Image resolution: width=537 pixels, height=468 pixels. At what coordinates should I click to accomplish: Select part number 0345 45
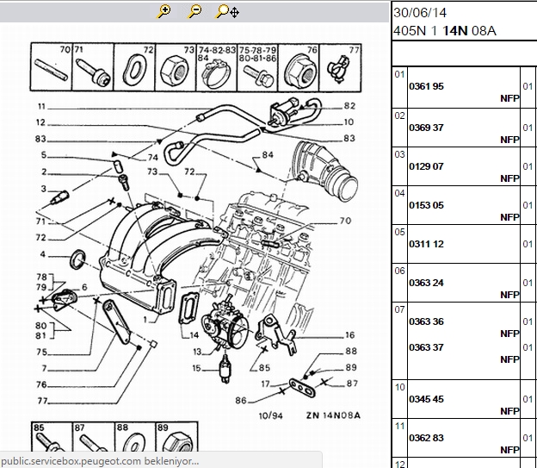(x=426, y=399)
